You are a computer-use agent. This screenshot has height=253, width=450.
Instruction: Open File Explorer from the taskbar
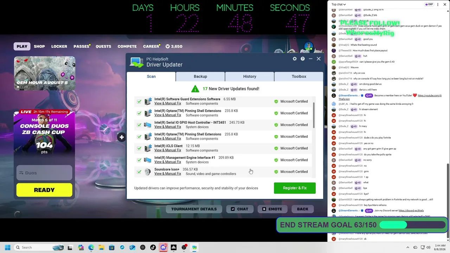point(101,247)
